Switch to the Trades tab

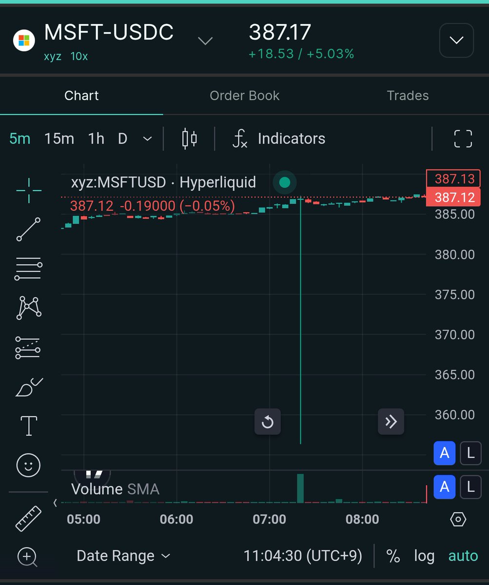coord(408,96)
